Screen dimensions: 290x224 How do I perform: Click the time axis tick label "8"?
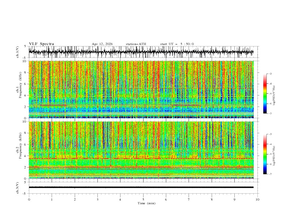point(212,199)
